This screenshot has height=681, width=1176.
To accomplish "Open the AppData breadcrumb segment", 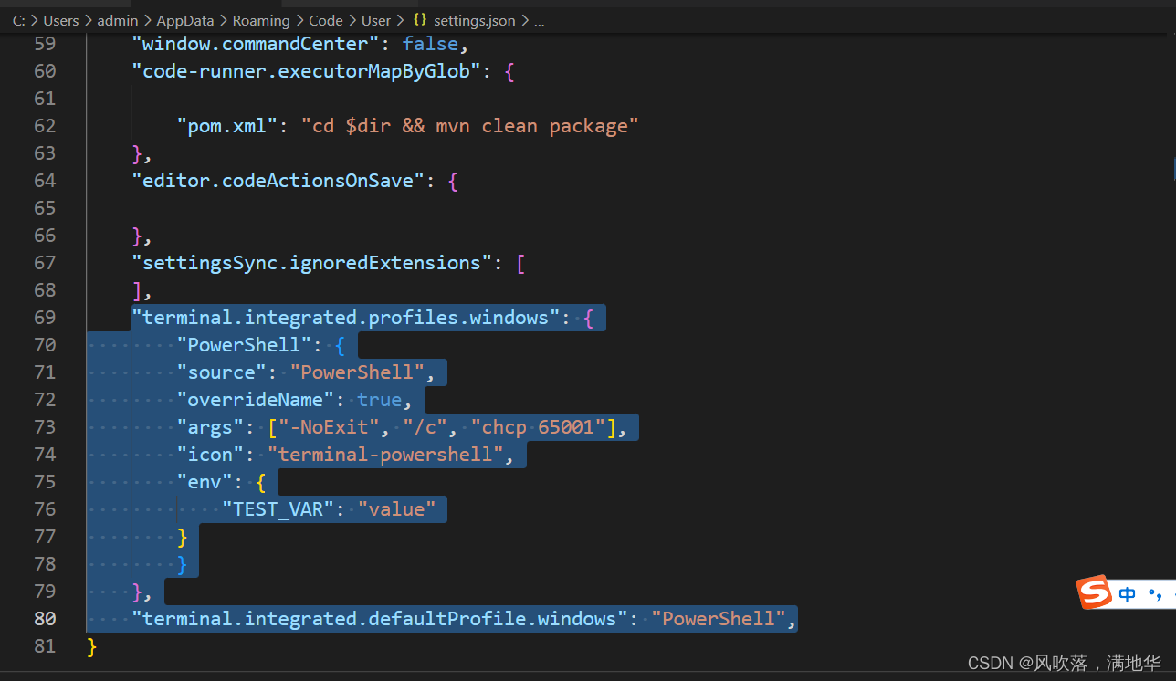I will 185,20.
